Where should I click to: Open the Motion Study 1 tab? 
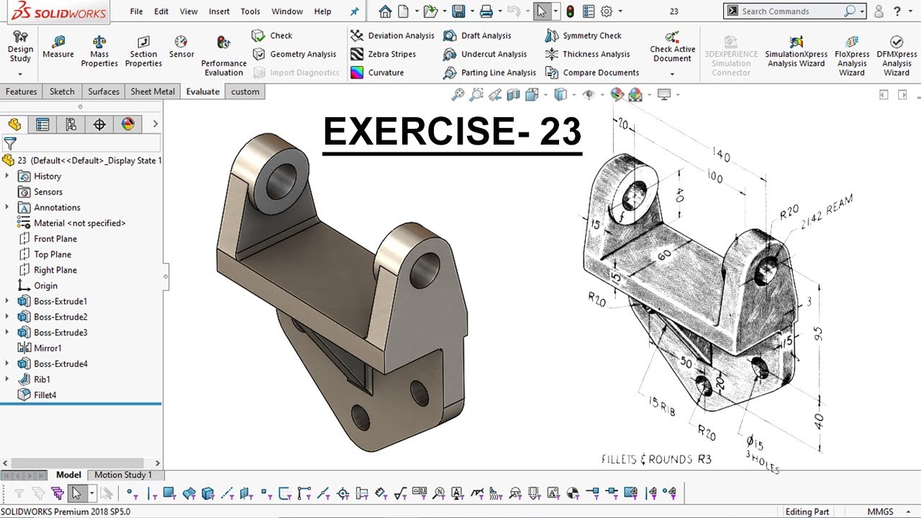click(124, 475)
